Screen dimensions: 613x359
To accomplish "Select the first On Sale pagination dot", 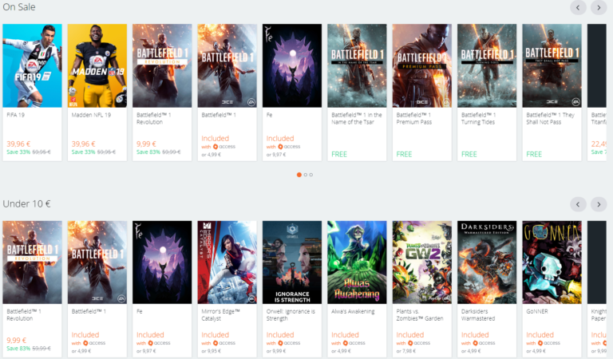I will [299, 174].
